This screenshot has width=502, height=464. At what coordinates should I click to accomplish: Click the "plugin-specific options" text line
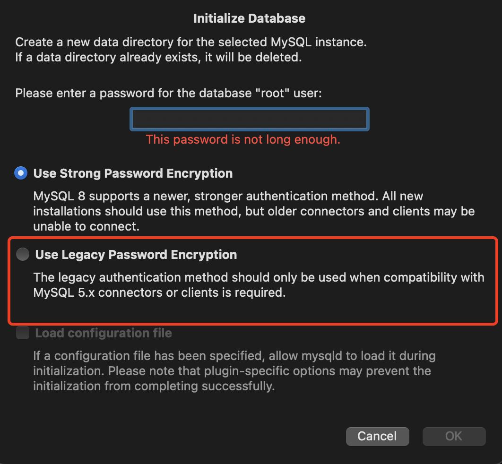pos(232,371)
